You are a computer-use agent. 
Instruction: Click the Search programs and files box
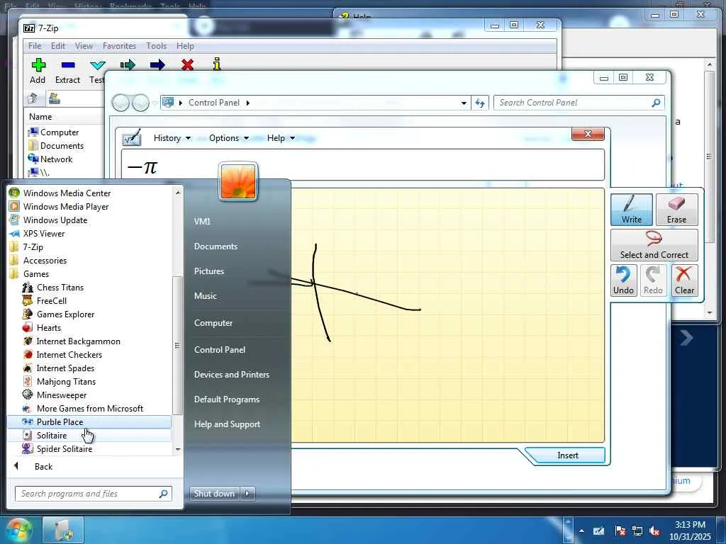pos(93,494)
